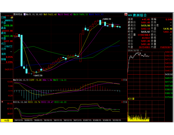Screen dimensions: 174x135
Task: Click the RSI2:29.47 readout
Action: point(48,102)
